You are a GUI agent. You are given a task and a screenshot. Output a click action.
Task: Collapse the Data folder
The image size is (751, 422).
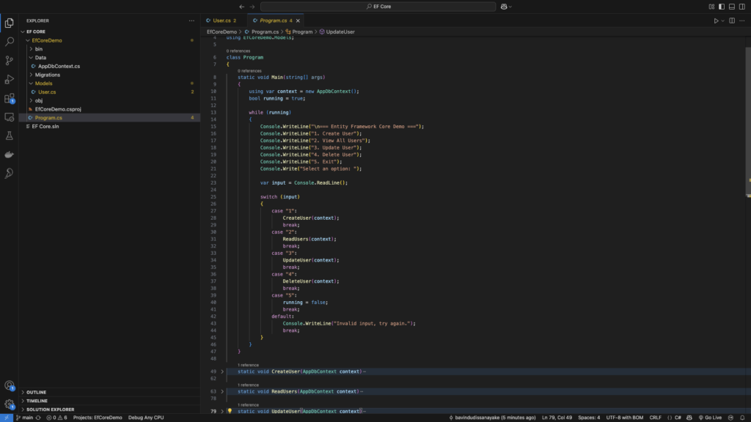coord(31,57)
